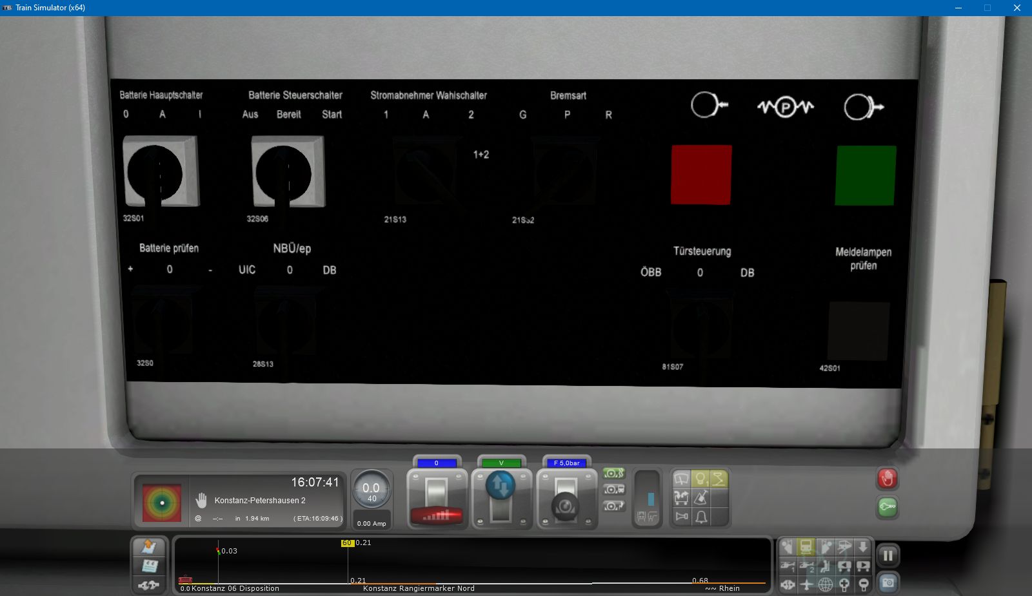Click the ETA:16:09:46 text

[317, 519]
